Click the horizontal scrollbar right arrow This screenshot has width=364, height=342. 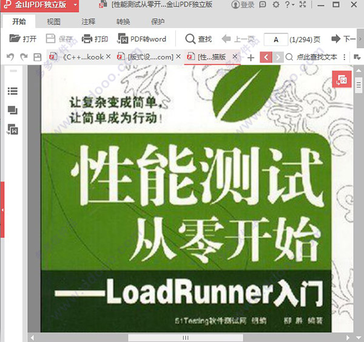click(348, 338)
